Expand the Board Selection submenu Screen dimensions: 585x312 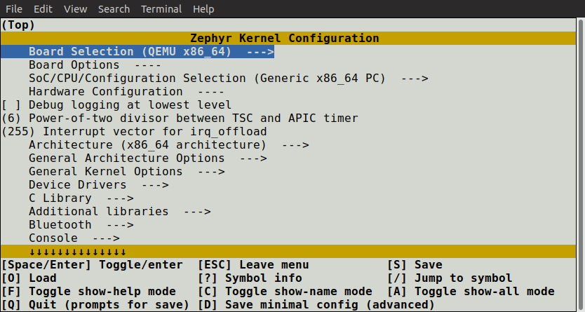[x=150, y=52]
